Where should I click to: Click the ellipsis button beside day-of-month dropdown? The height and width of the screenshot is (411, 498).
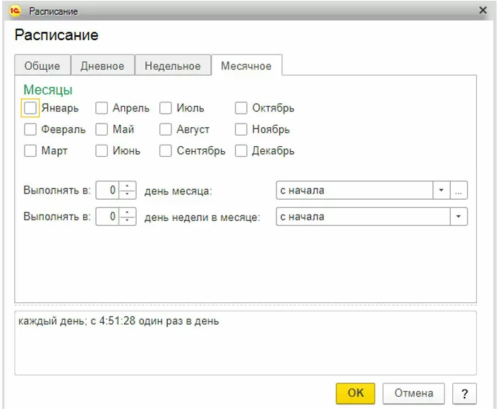coord(460,191)
